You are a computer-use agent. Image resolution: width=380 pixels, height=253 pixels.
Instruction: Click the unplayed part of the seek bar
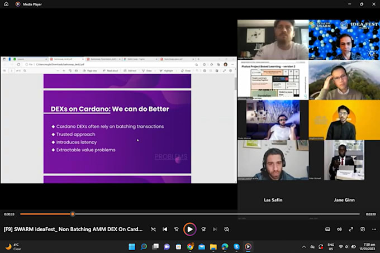tap(217, 214)
